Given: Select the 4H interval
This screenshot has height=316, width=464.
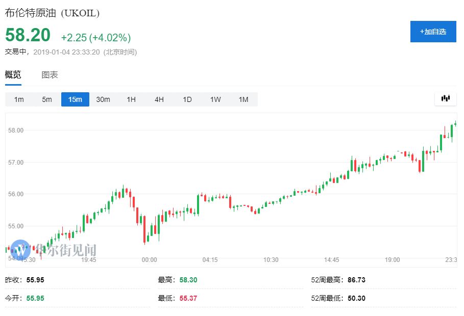Looking at the screenshot, I should click(159, 99).
